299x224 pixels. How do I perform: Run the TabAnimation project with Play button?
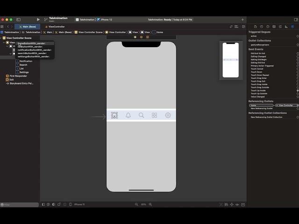(x=38, y=20)
